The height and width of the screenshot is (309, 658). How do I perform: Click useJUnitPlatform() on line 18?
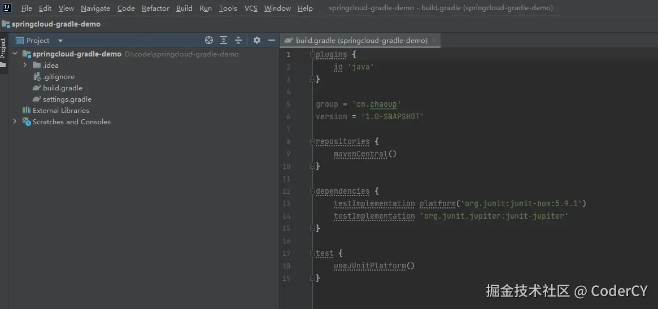[374, 266]
